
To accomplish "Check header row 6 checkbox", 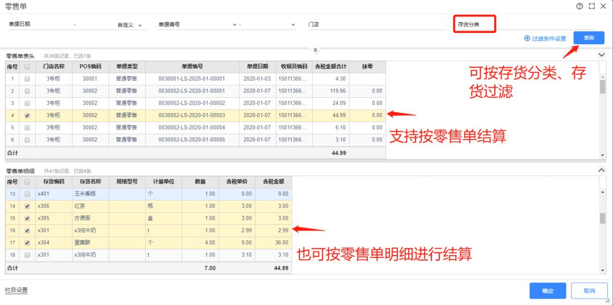I will pos(27,140).
